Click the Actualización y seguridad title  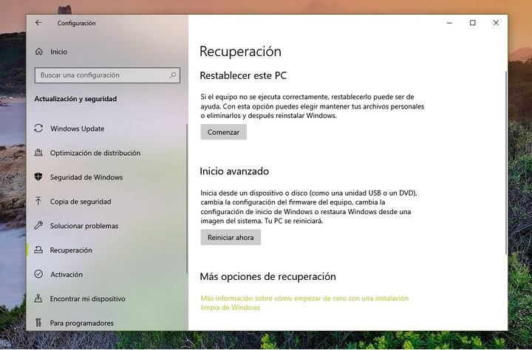point(75,99)
